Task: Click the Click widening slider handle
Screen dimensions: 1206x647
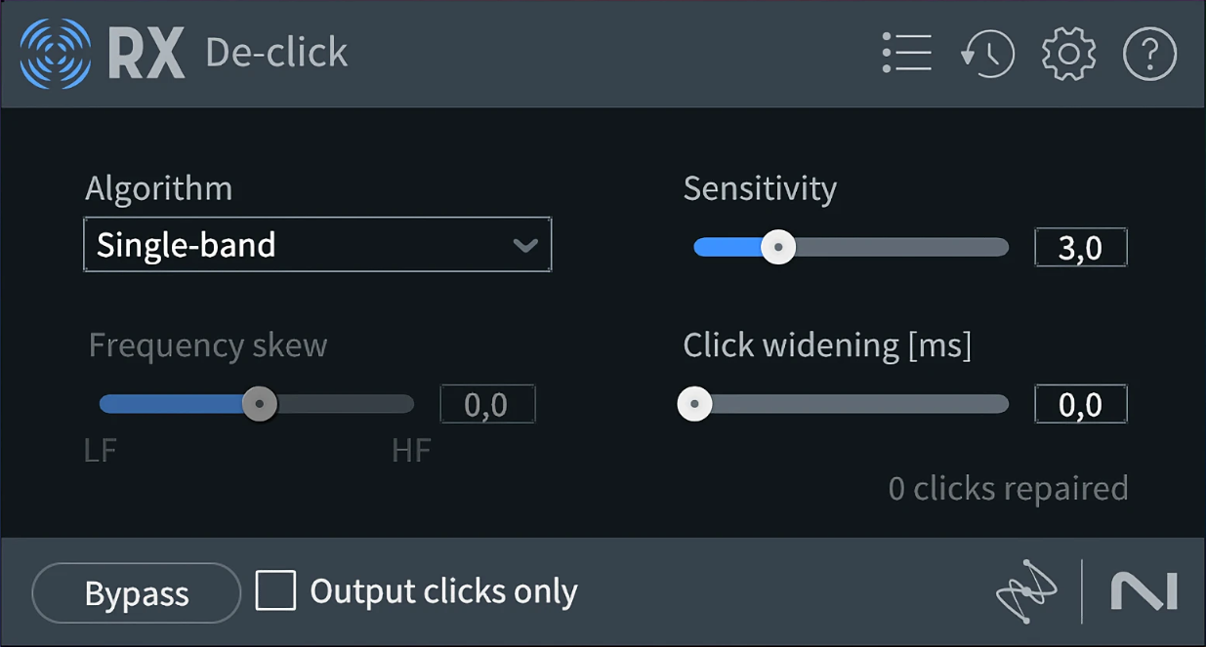Action: pyautogui.click(x=695, y=403)
